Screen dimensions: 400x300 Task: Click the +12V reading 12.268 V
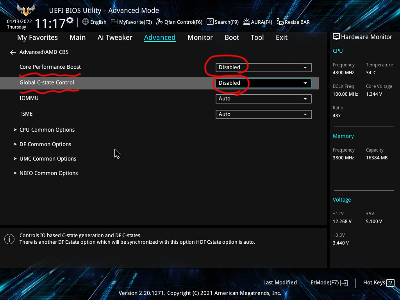click(342, 221)
